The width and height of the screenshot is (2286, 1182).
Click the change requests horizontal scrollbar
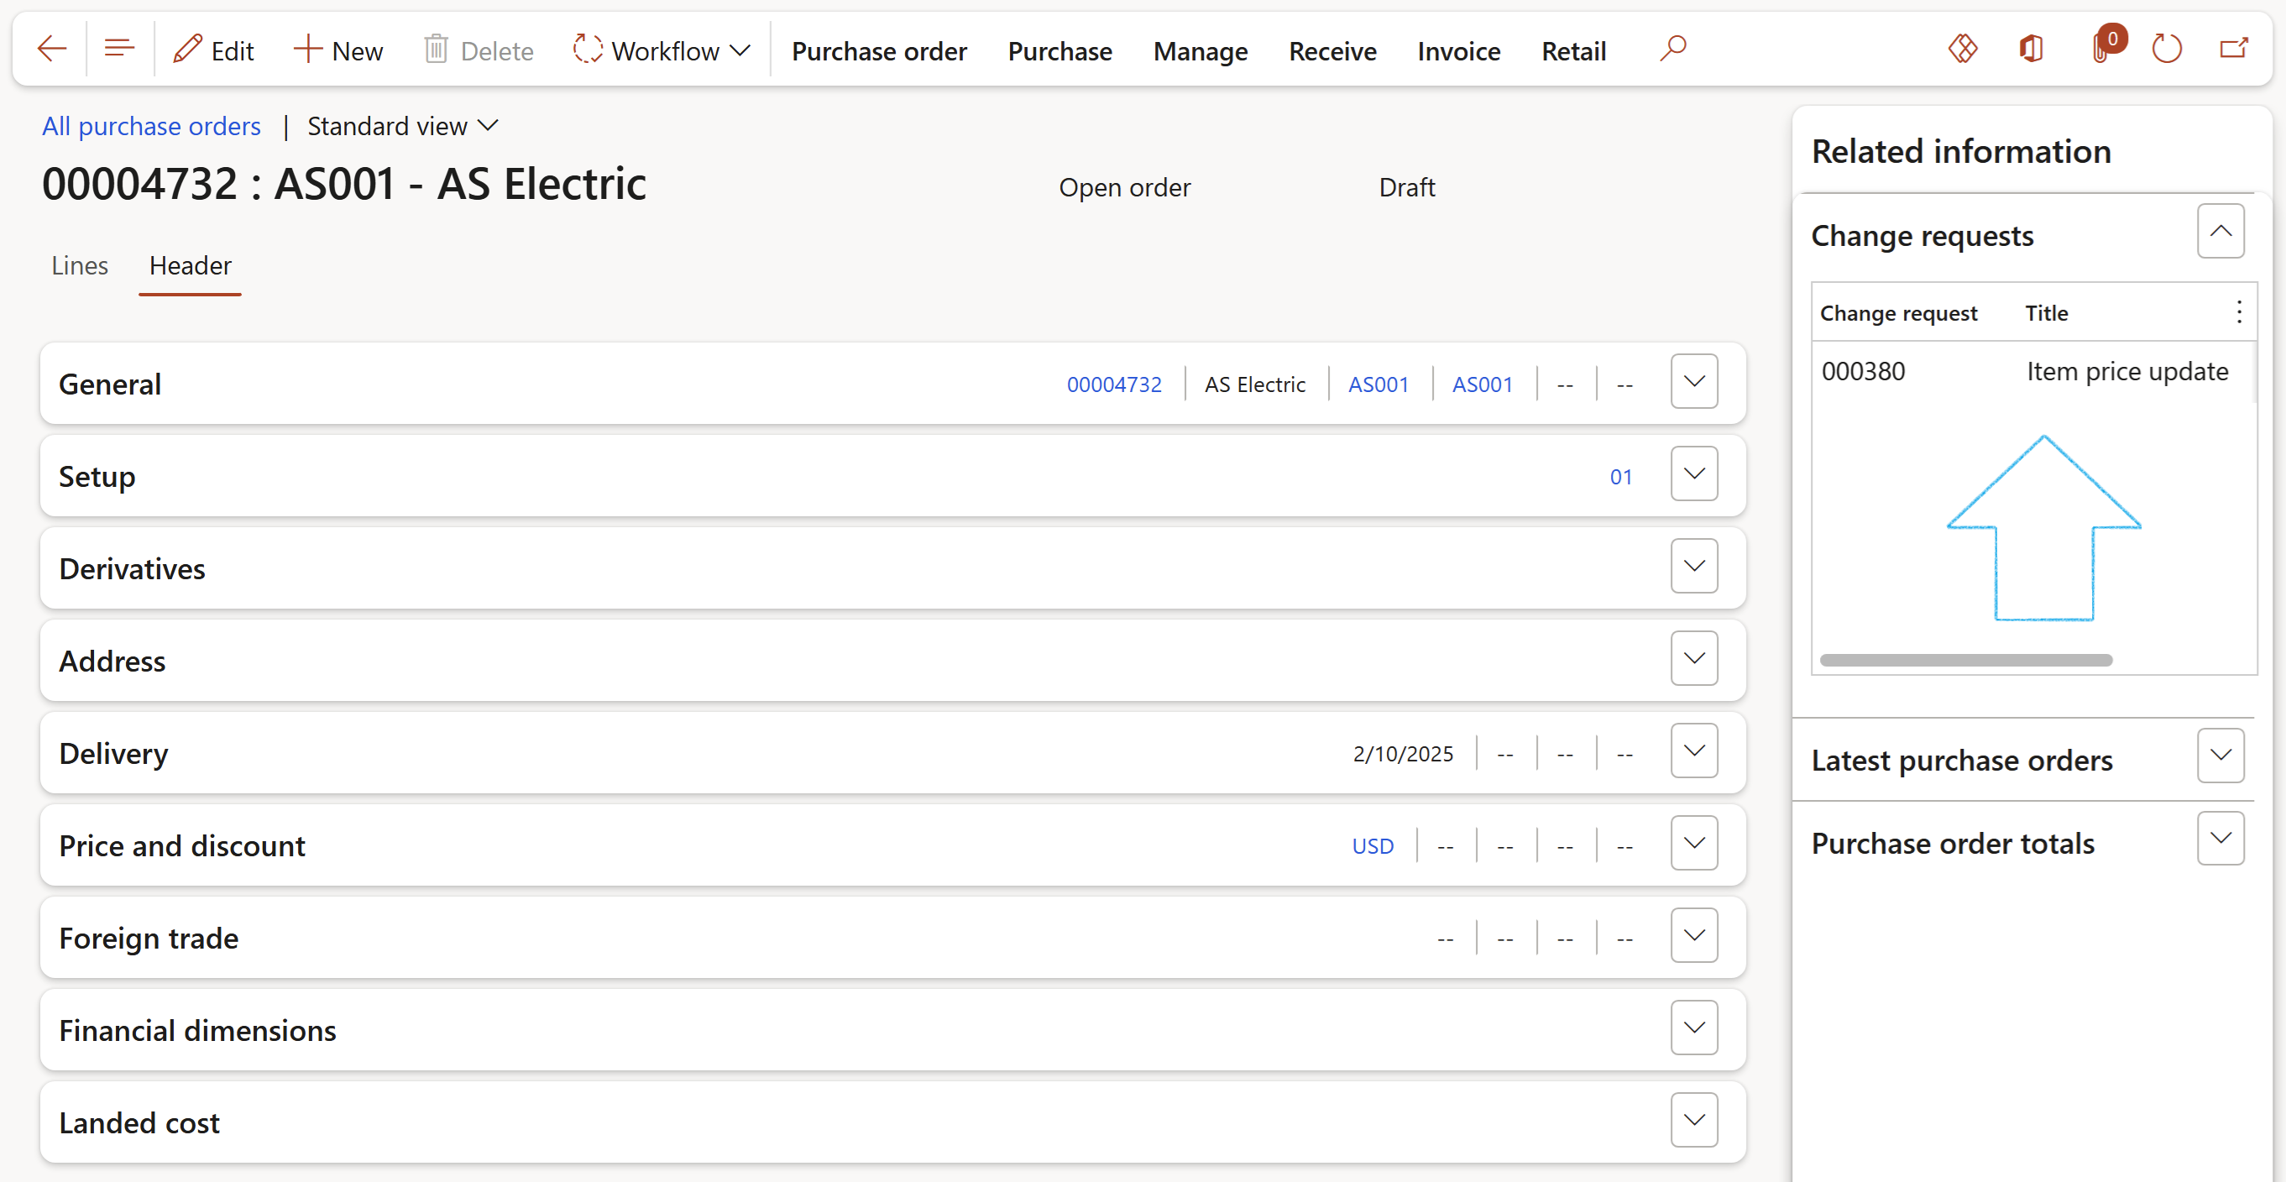coord(1965,660)
